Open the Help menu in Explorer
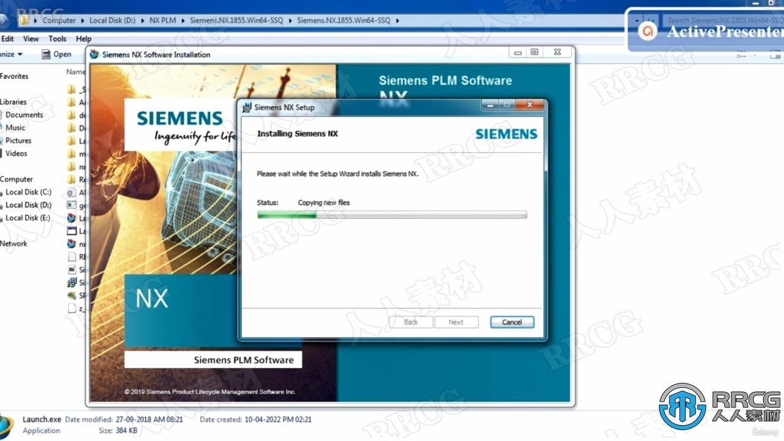The image size is (784, 441). pyautogui.click(x=84, y=39)
